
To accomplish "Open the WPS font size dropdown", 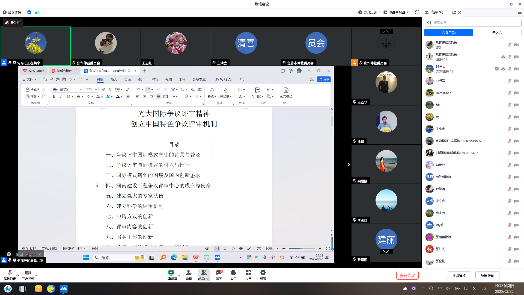I will pyautogui.click(x=96, y=90).
